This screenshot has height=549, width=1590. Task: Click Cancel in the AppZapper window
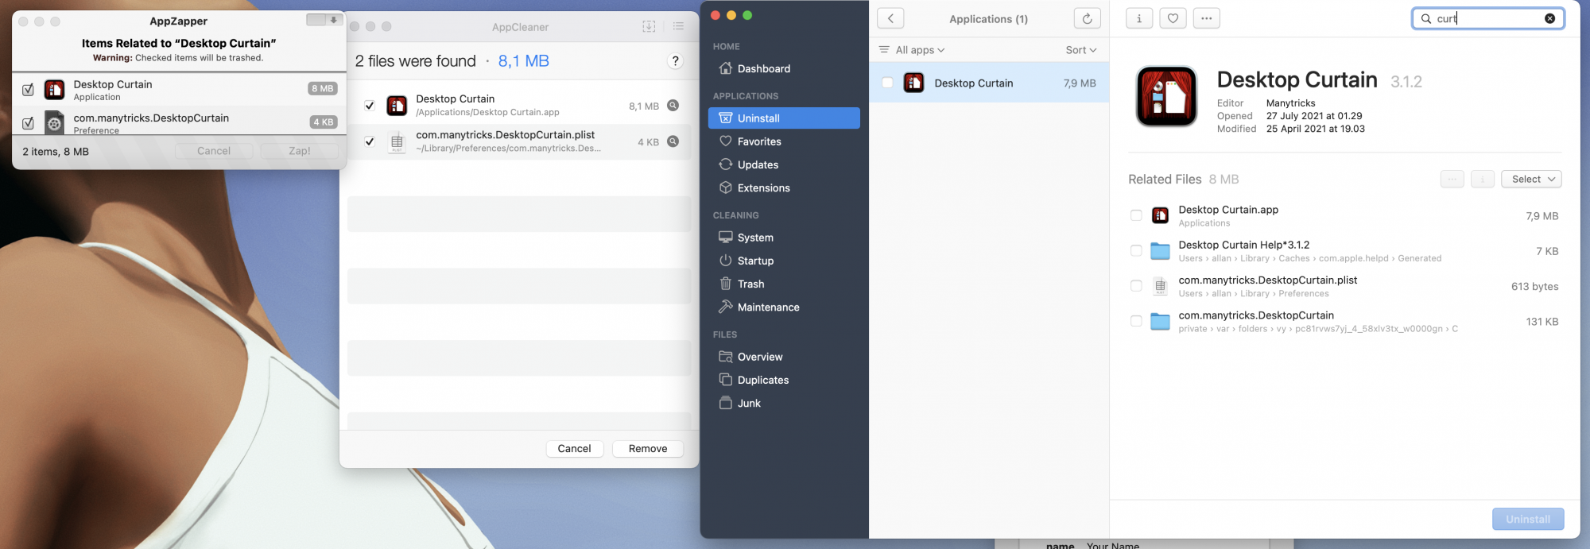click(x=214, y=151)
